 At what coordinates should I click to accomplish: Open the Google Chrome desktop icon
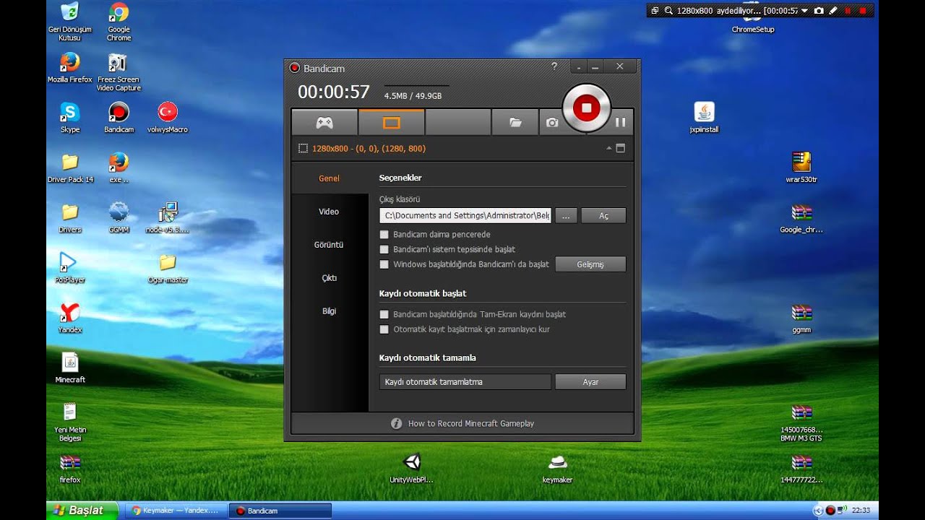click(x=119, y=22)
